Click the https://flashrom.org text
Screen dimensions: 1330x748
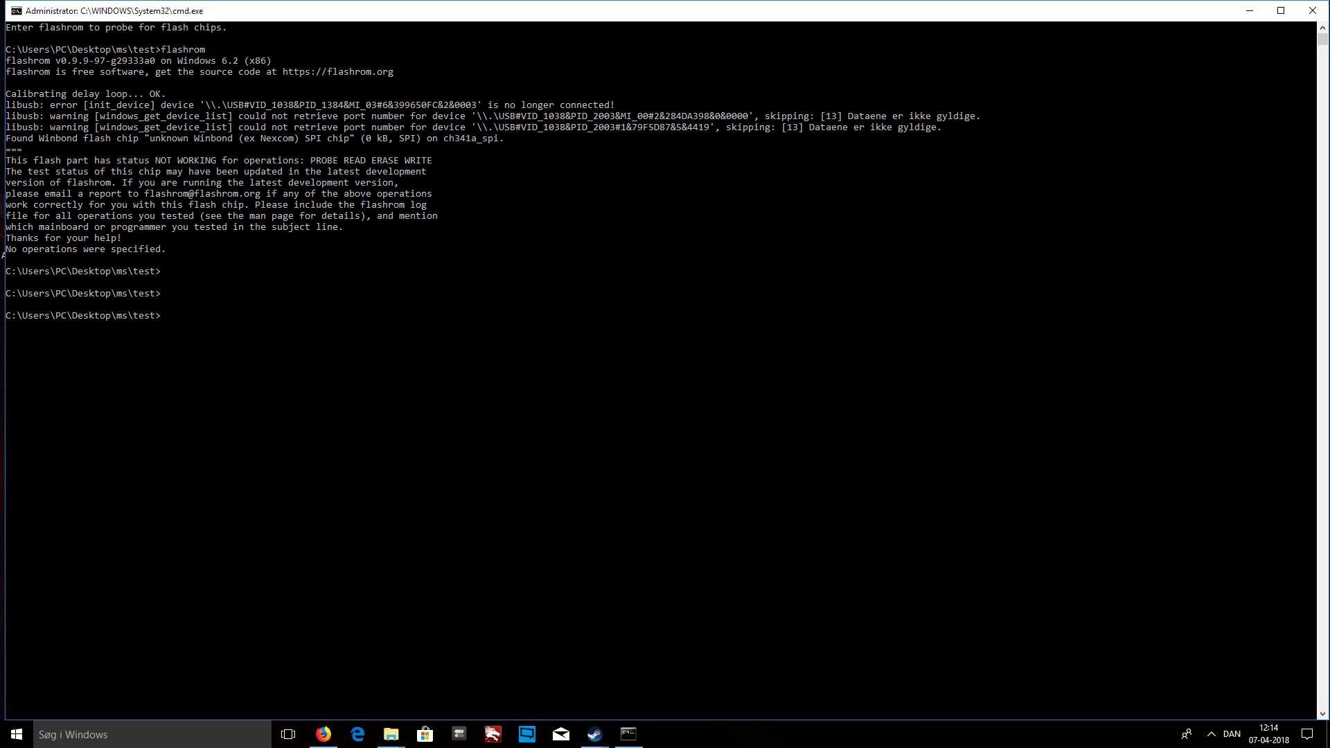[x=337, y=72]
